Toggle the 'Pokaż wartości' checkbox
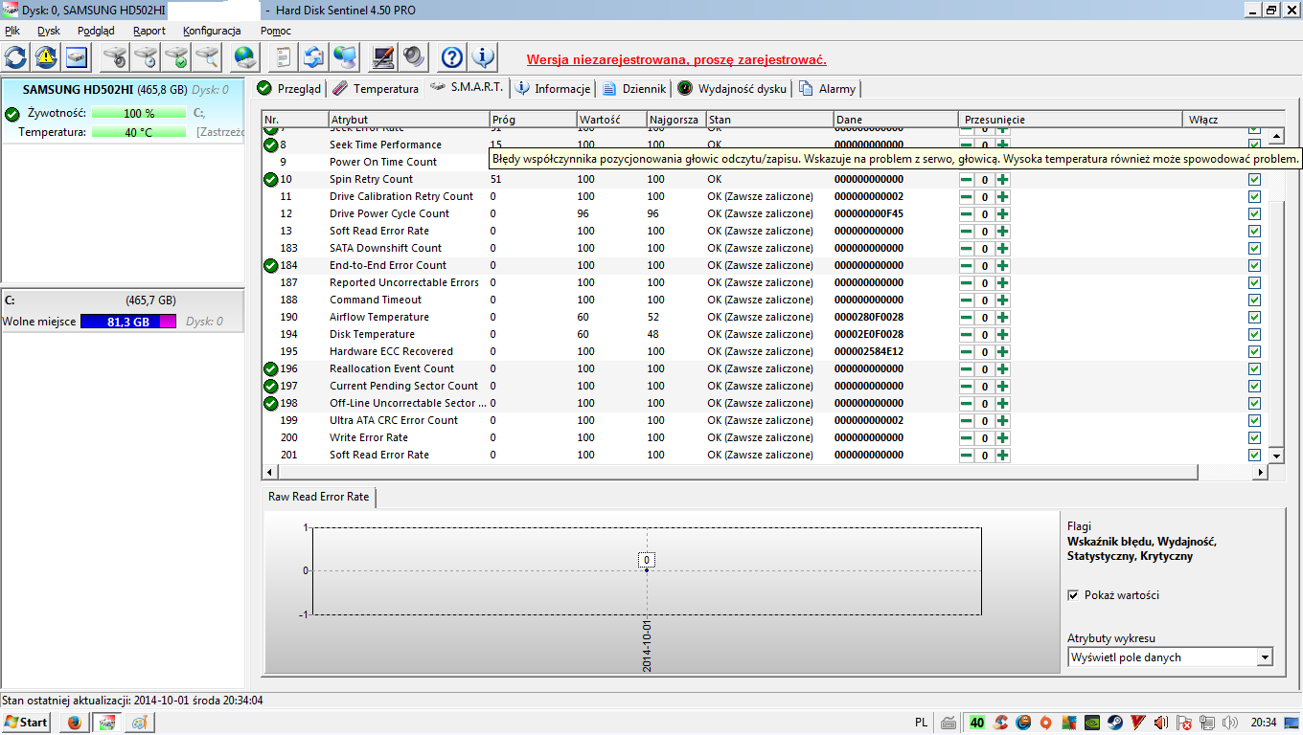Screen dimensions: 1303x735 (1073, 595)
